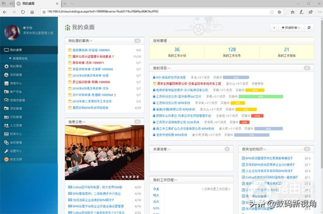Open the browser favorites hub icon
The height and width of the screenshot is (214, 323).
(292, 12)
